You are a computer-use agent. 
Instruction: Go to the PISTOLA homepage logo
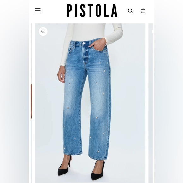pos(92,10)
